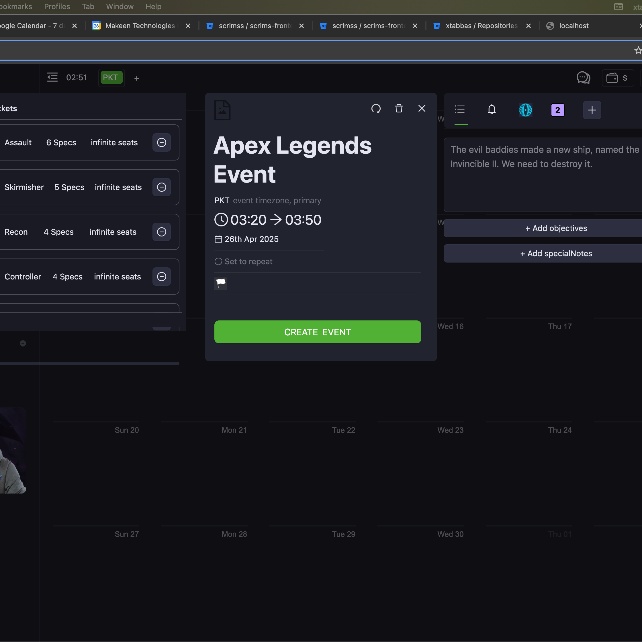This screenshot has height=642, width=642.
Task: Bookmark this page with star icon
Action: pos(638,50)
